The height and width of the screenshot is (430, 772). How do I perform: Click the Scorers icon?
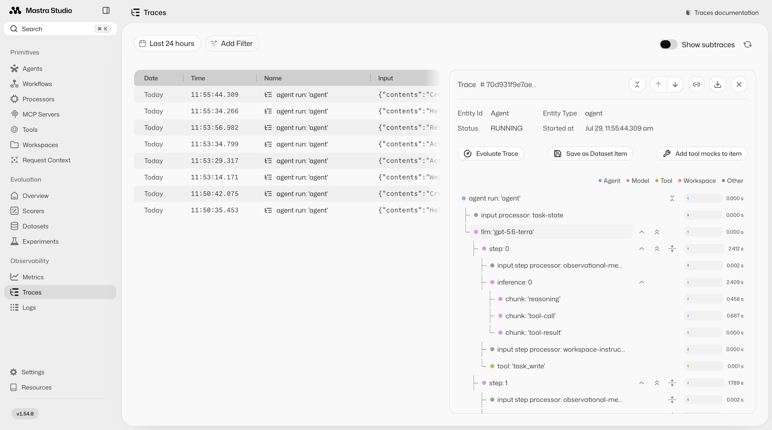tap(15, 211)
